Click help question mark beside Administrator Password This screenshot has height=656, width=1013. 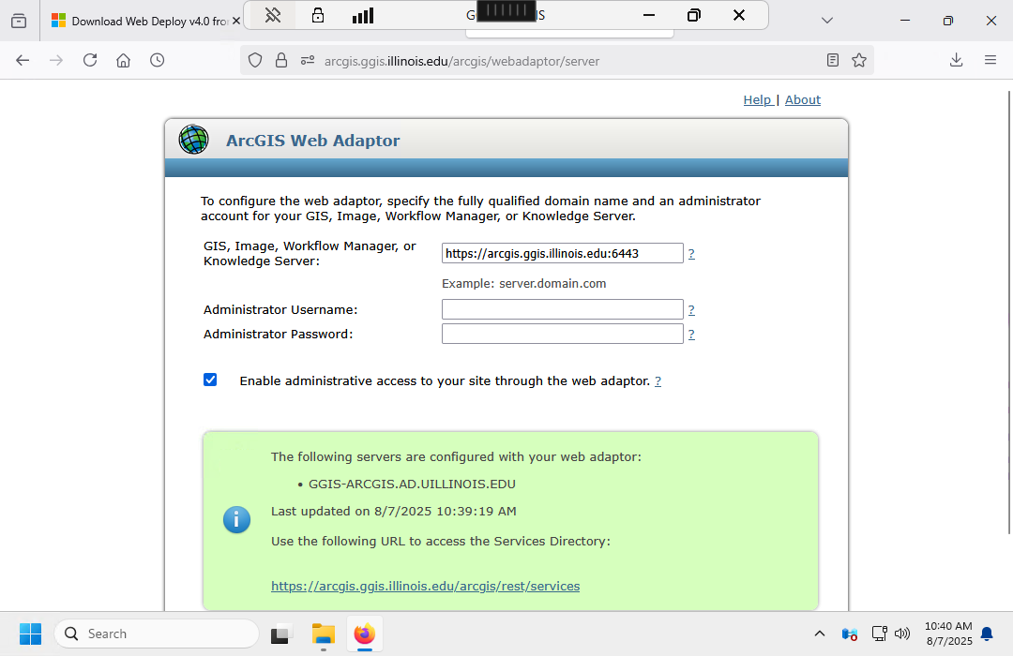pos(691,335)
